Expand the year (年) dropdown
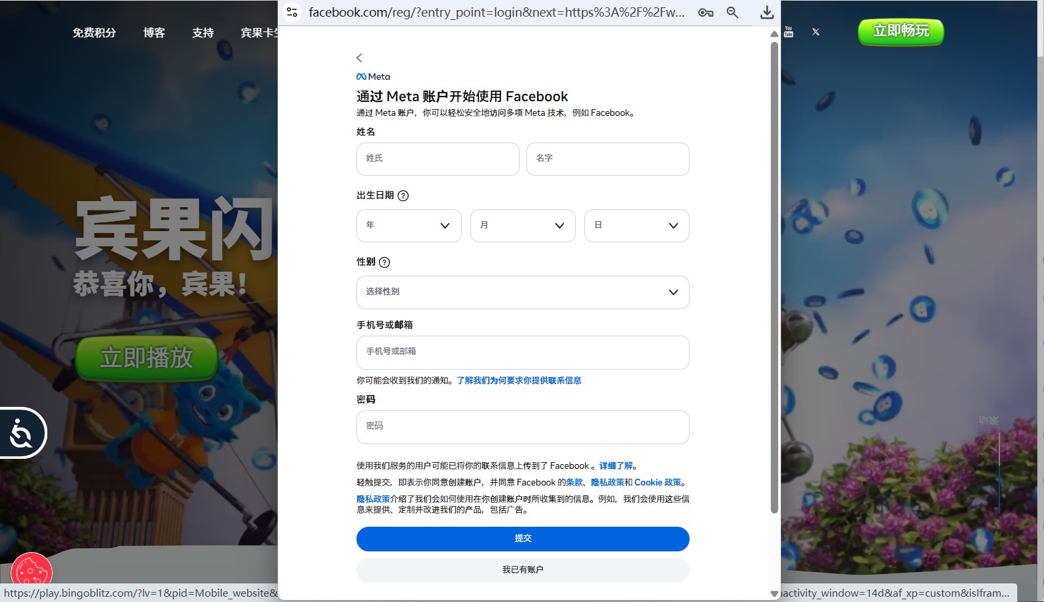This screenshot has width=1044, height=602. tap(409, 226)
